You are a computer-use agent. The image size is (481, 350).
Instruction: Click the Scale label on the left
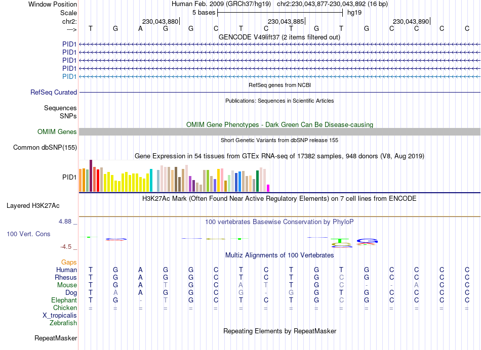(69, 13)
